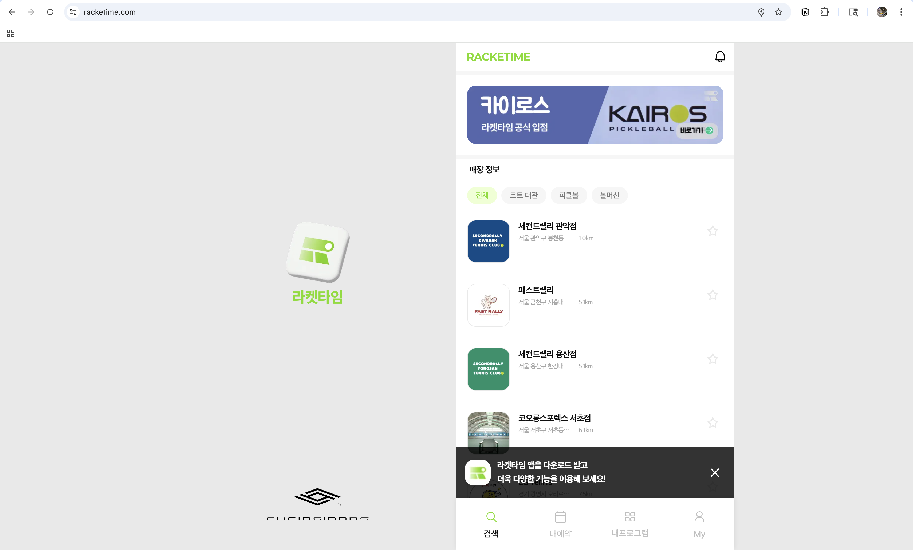
Task: Open venue title 세컨드랠리 관악점
Action: coord(547,226)
